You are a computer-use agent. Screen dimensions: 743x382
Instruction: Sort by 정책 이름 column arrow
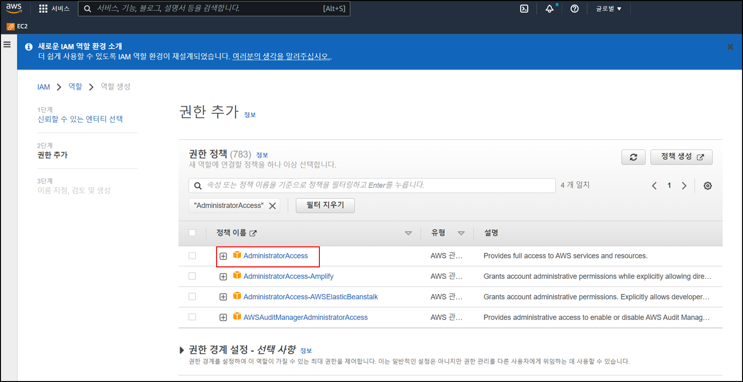pyautogui.click(x=408, y=233)
